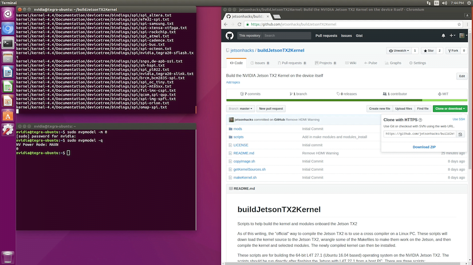Screen dimensions: 473x265
Task: Click the jetsonhacks owner link
Action: (242, 51)
